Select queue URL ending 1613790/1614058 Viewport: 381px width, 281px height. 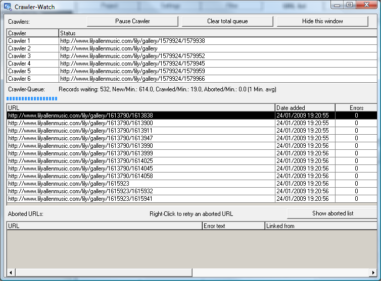[x=192, y=176]
